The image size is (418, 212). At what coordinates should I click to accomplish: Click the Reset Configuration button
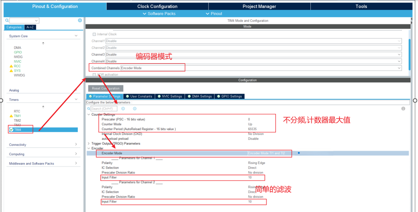[x=106, y=88]
